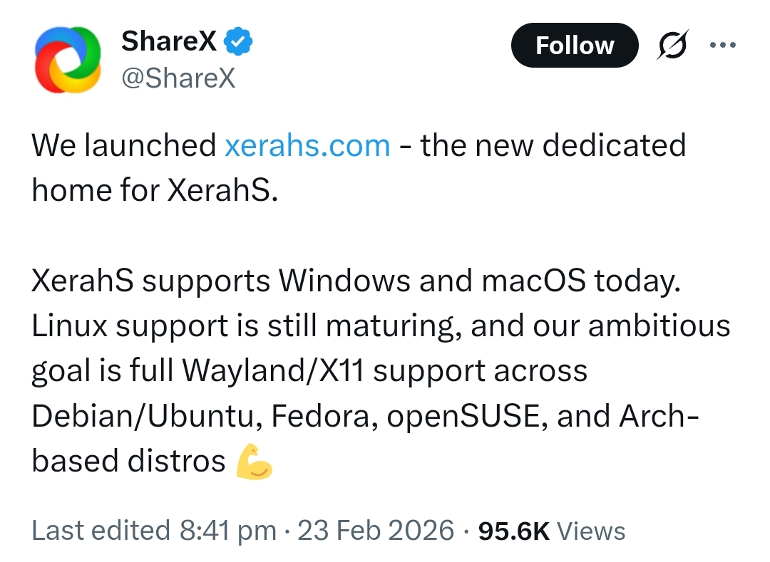This screenshot has width=770, height=562.
Task: Click the ShareX display name
Action: [169, 42]
